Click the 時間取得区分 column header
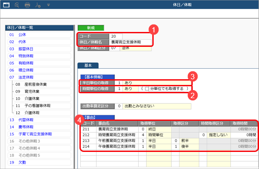Image resolution: width=259 pixels, height=169 pixels. pos(215,123)
